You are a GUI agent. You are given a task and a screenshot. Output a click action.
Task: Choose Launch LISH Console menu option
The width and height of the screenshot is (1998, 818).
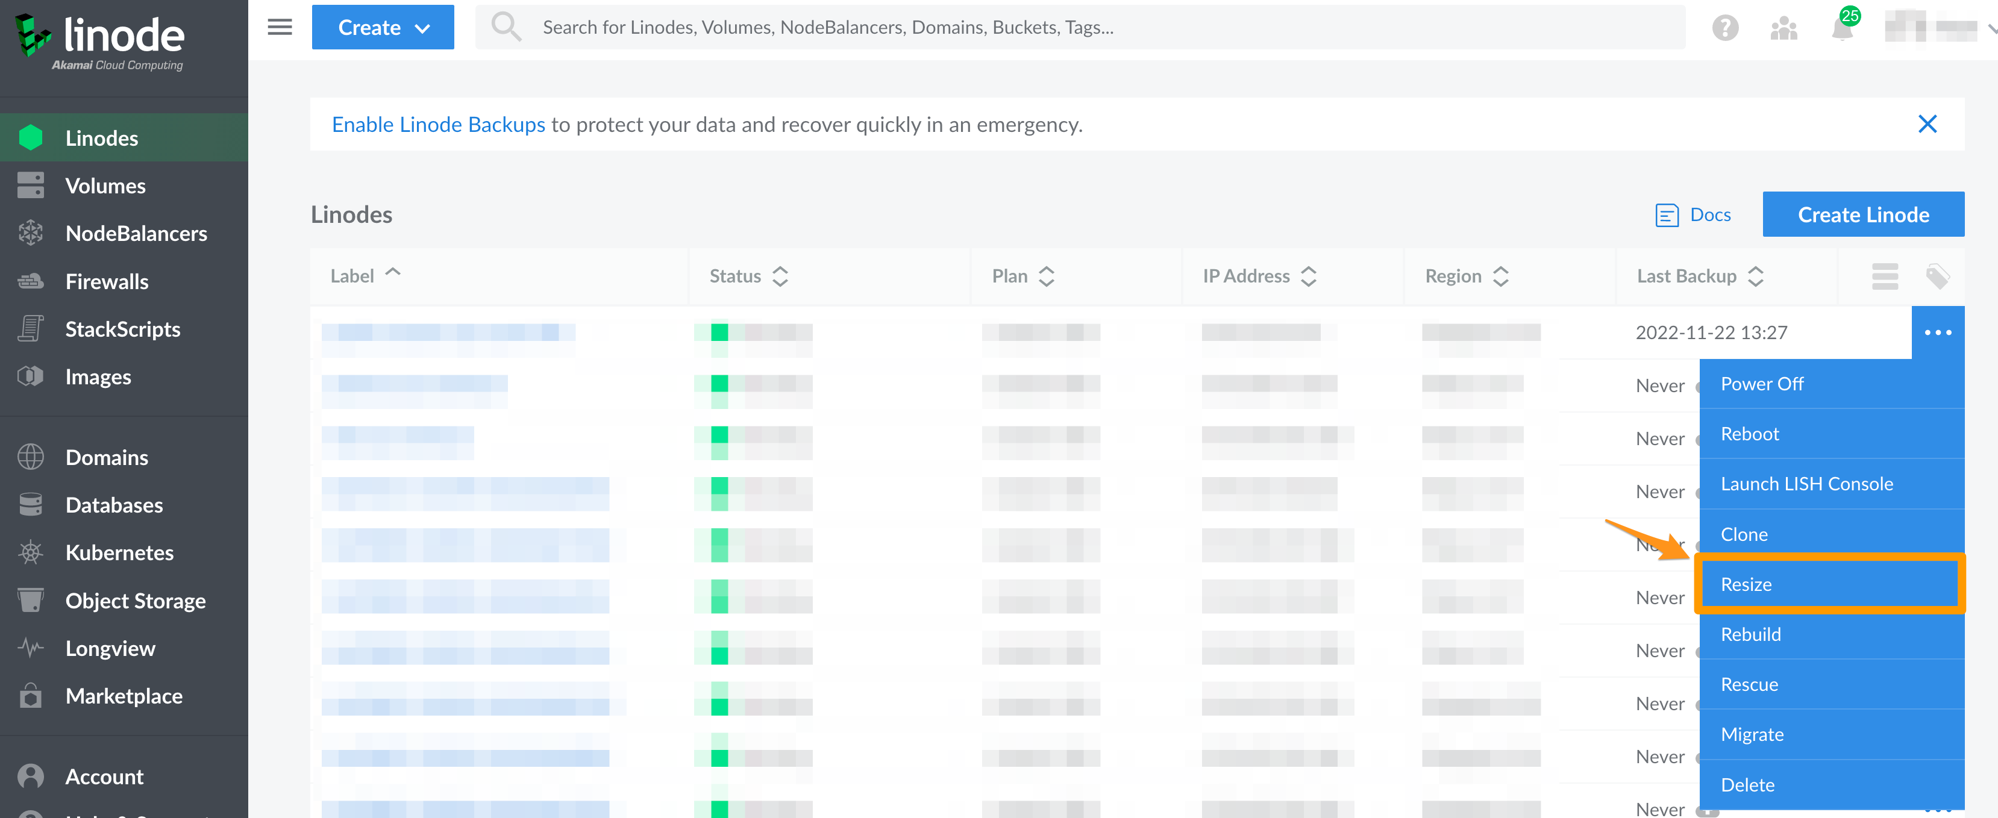click(1806, 484)
